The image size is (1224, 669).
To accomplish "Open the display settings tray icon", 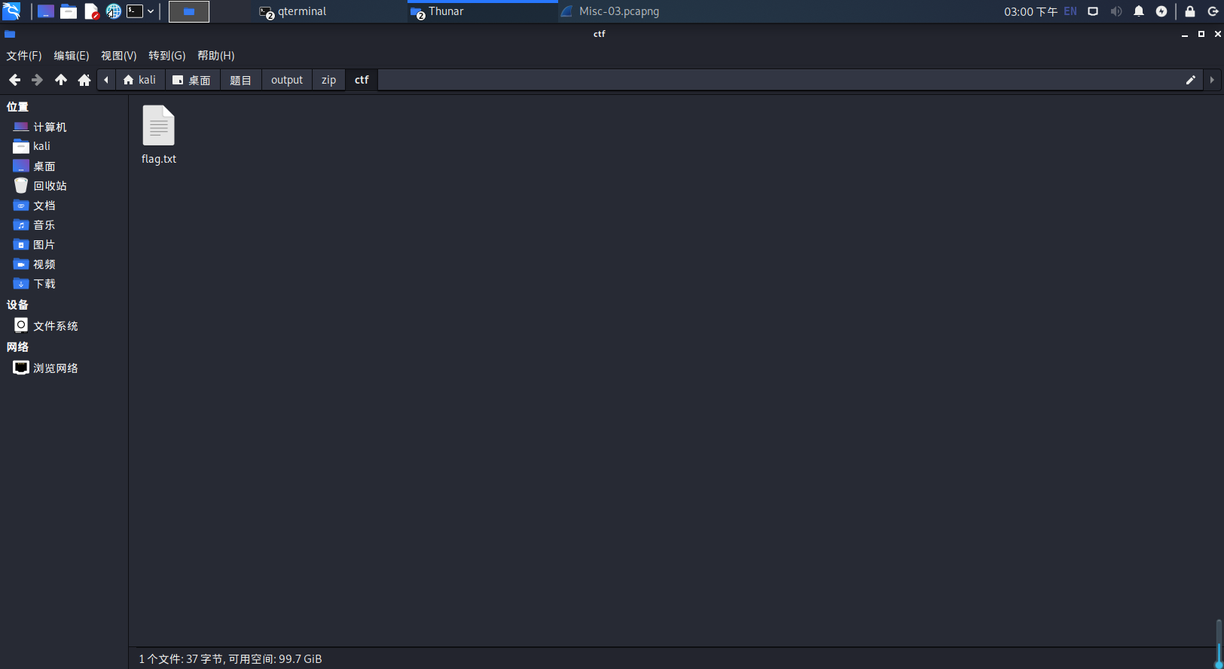I will coord(1093,11).
